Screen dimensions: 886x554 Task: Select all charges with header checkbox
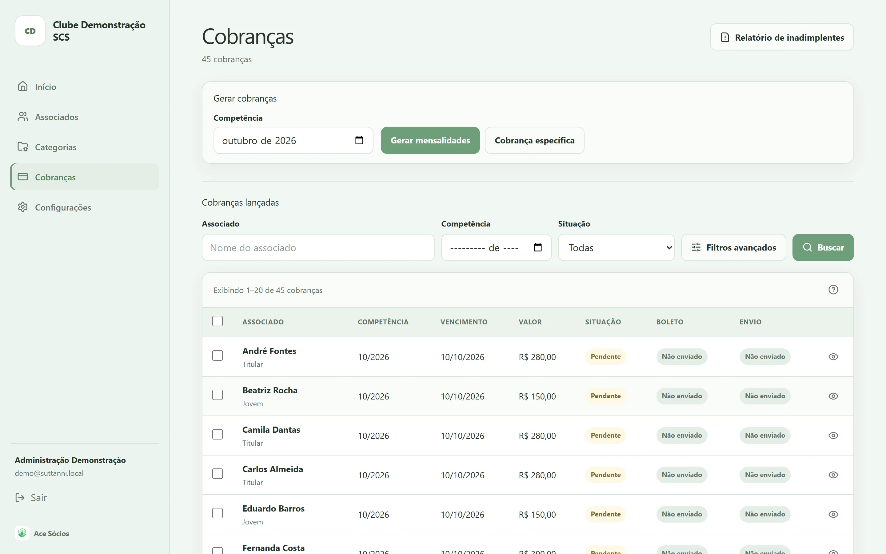(x=218, y=321)
